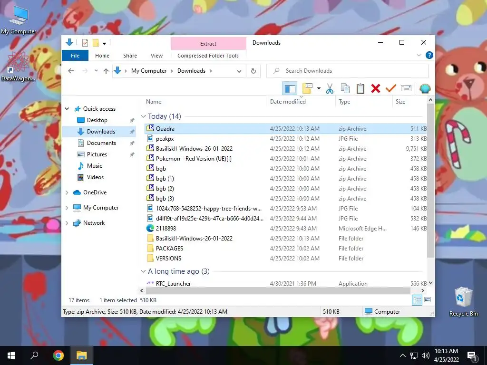Click the Paste clipboard icon

(360, 88)
